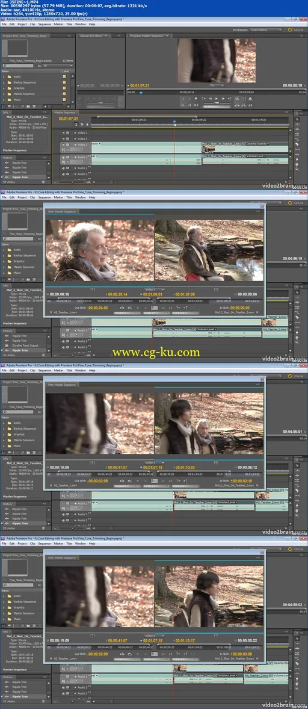Go to previous edit point in Program monitor

click(204, 98)
